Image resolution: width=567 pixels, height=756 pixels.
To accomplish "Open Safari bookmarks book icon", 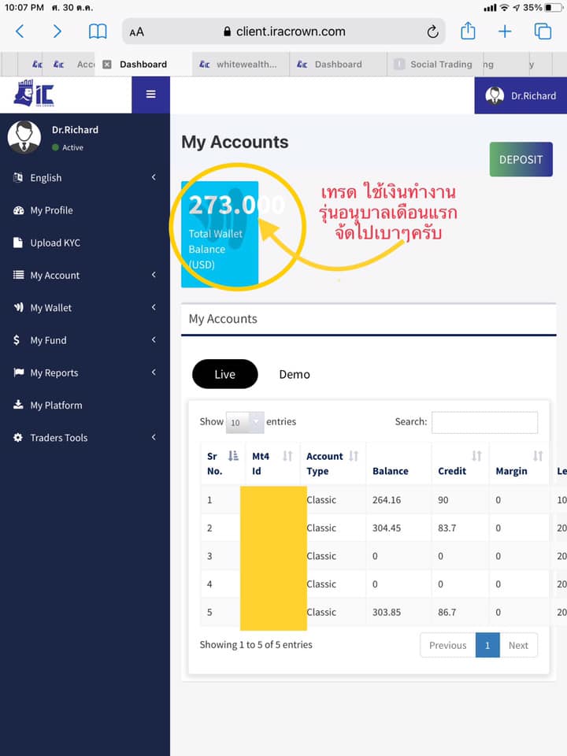I will tap(98, 31).
